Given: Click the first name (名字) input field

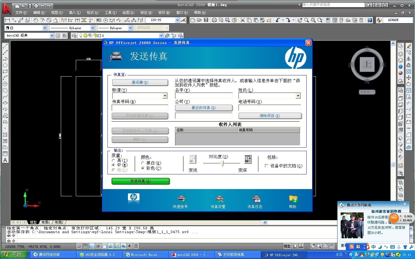Looking at the screenshot, I should click(204, 96).
